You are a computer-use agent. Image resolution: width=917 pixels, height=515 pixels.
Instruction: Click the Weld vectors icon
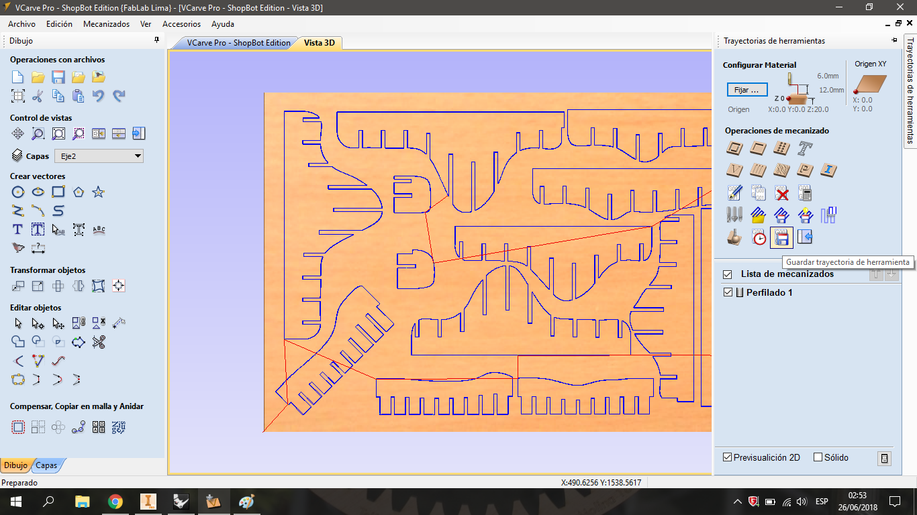click(18, 342)
